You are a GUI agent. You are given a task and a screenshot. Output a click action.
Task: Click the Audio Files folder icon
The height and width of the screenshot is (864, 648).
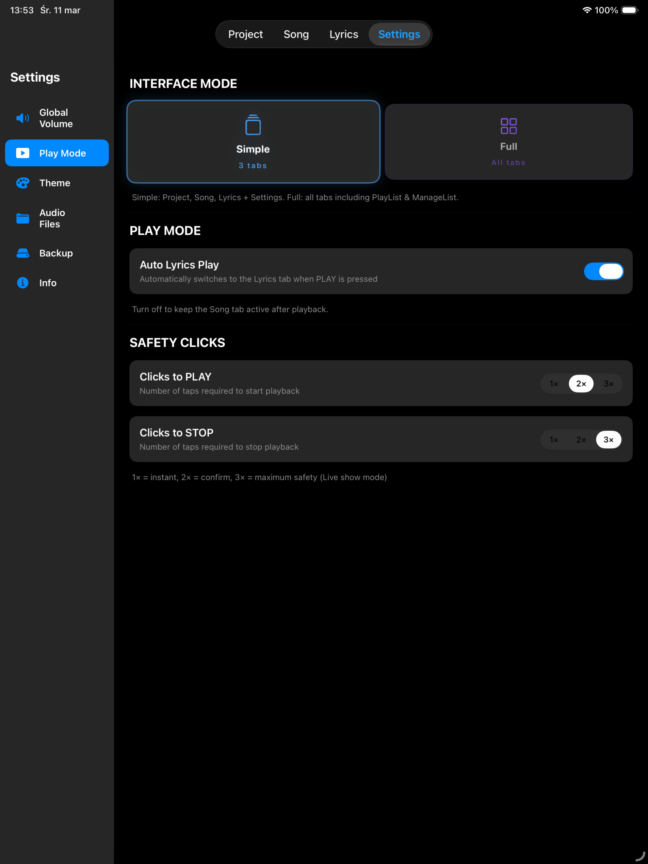(22, 218)
